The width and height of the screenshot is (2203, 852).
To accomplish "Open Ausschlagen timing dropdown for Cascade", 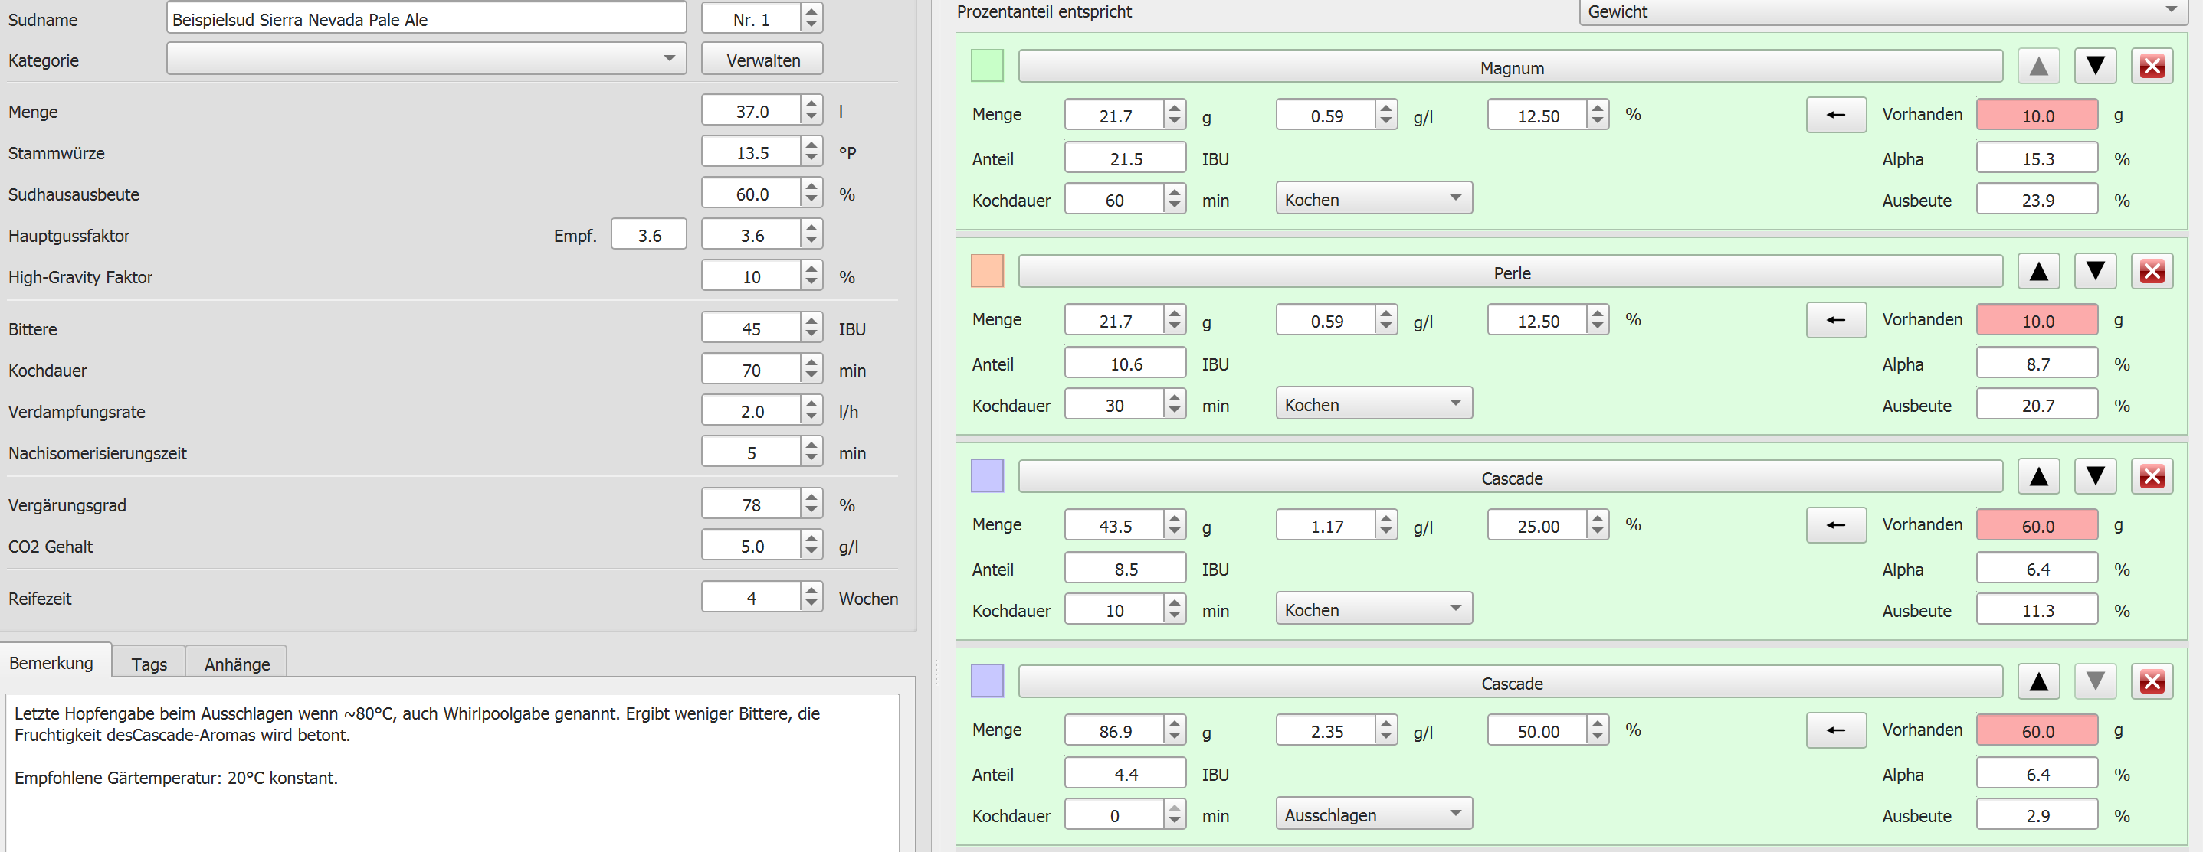I will (1372, 814).
